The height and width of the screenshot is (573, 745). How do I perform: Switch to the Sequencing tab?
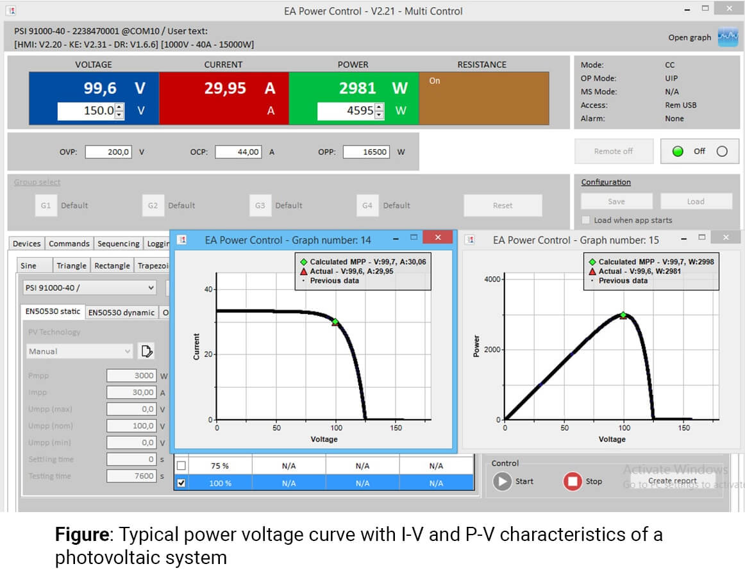point(118,244)
